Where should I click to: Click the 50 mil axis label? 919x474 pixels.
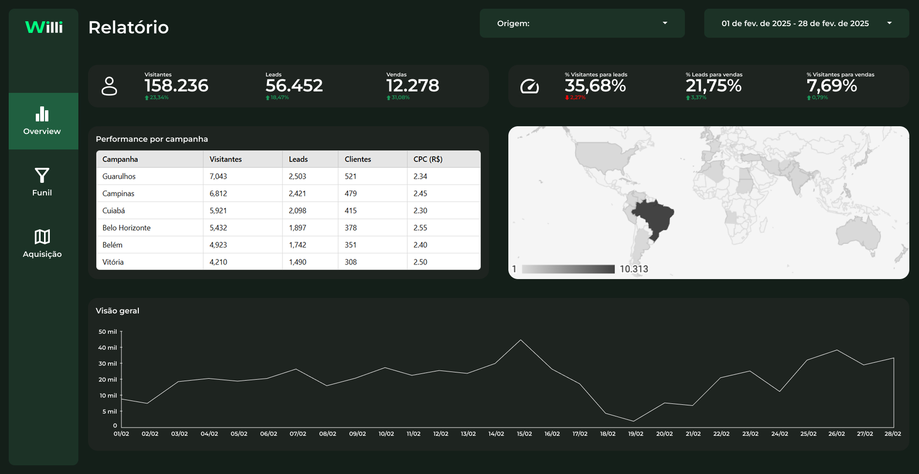[x=108, y=332]
